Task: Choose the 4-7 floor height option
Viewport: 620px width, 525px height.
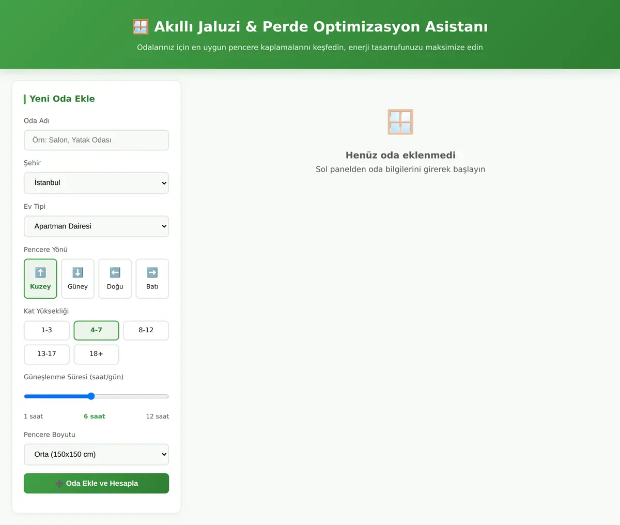Action: [x=96, y=330]
